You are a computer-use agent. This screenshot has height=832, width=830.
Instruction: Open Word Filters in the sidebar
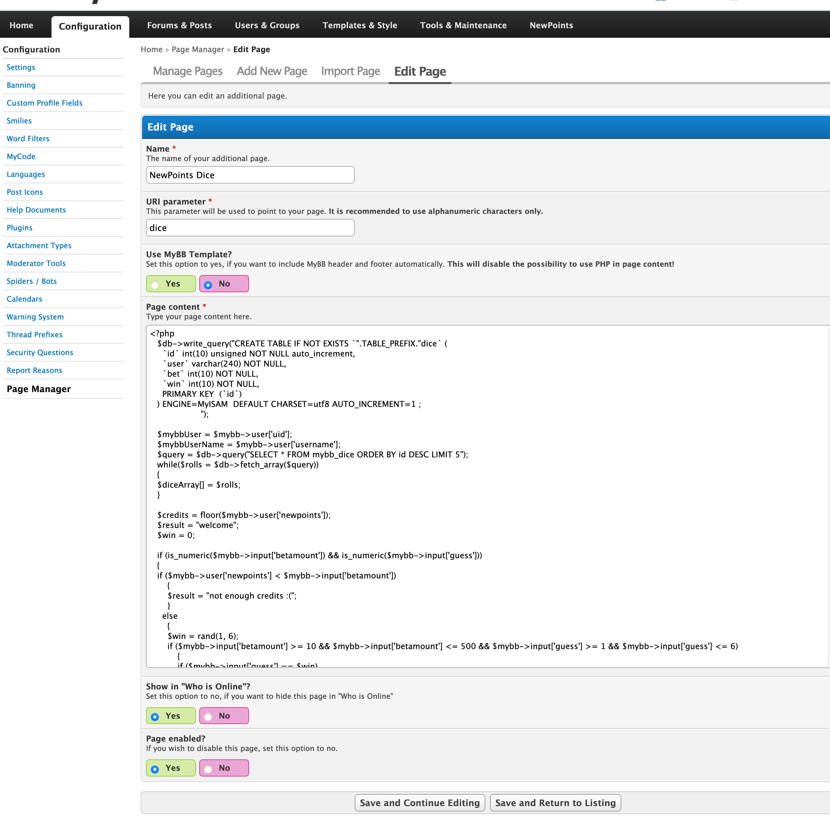[x=28, y=138]
